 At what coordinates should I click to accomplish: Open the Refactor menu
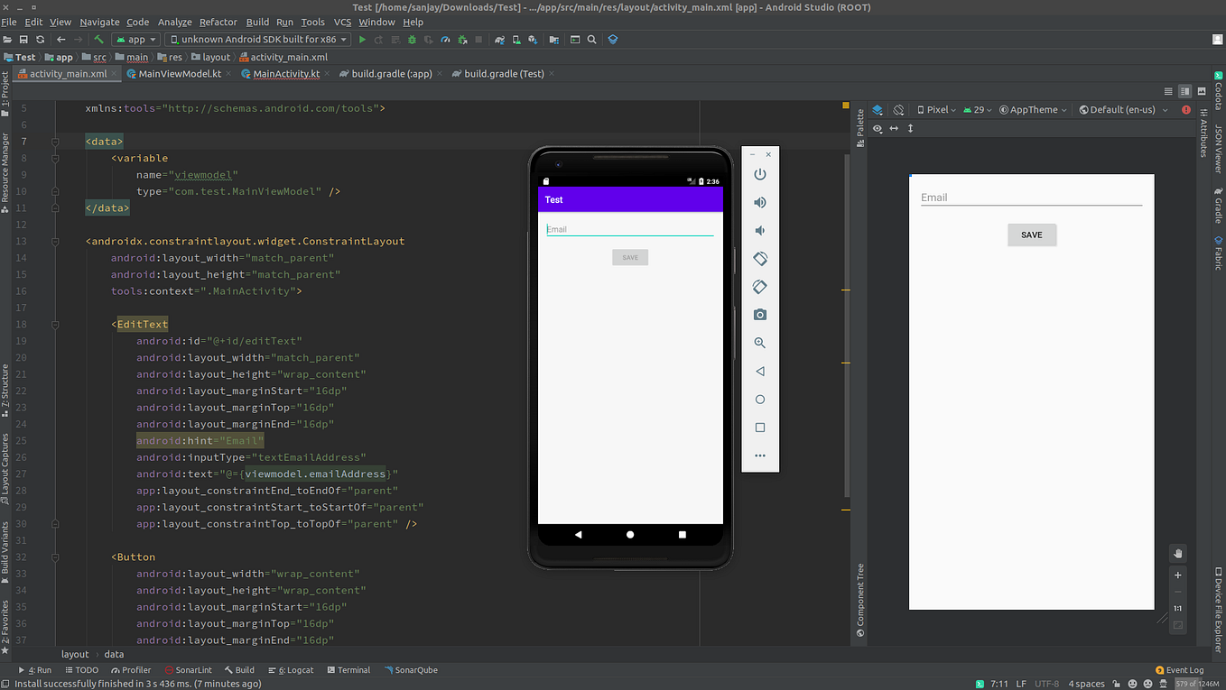[x=218, y=22]
